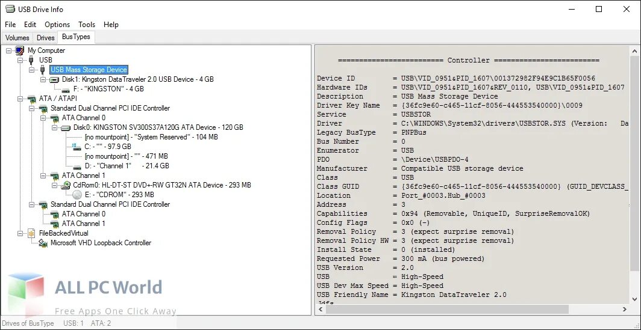Viewport: 641px width, 330px height.
Task: Click the My Computer icon in tree
Action: [x=20, y=50]
